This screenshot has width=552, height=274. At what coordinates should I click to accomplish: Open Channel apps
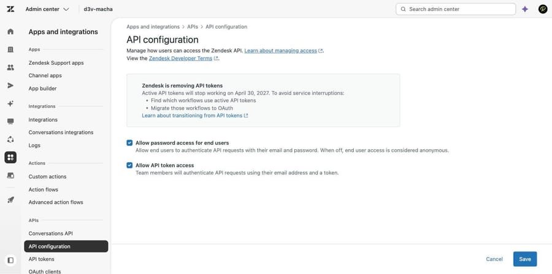(x=45, y=75)
